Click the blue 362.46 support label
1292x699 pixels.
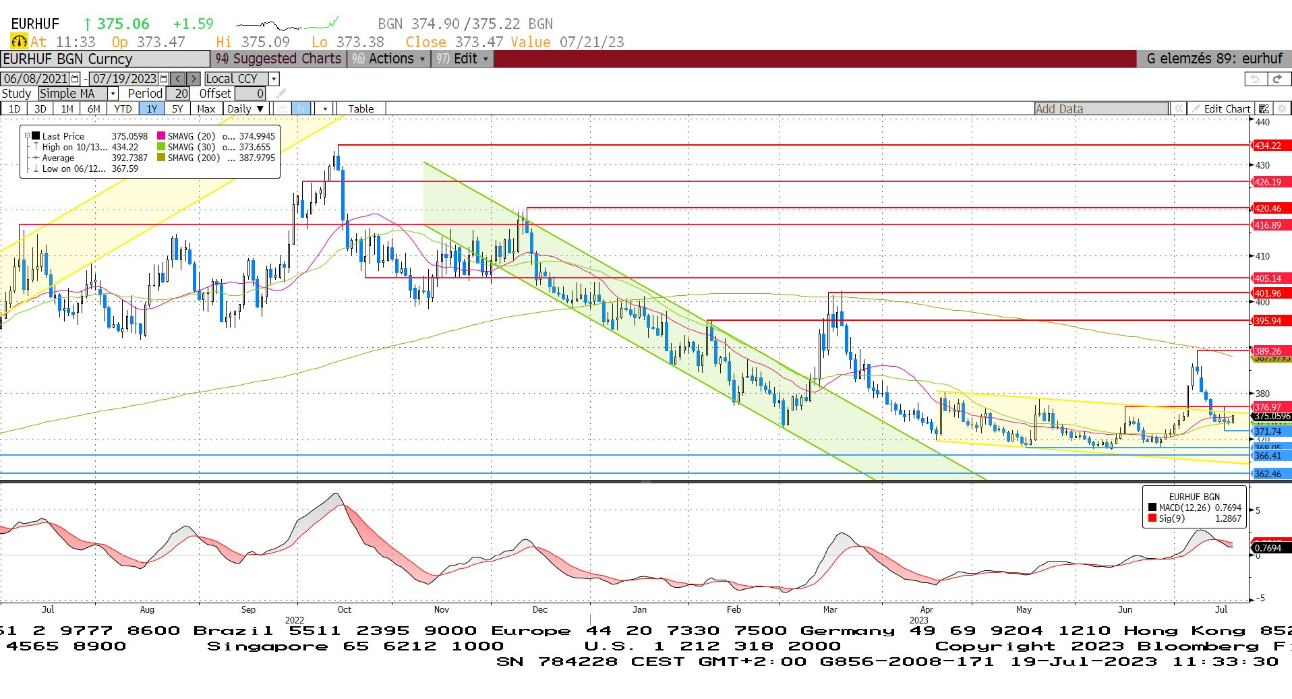coord(1271,474)
